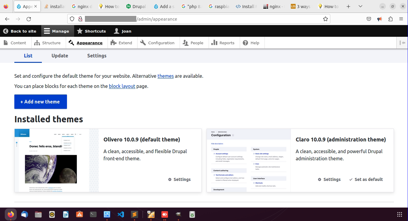Open Thunderbird mail from the dock
The image size is (408, 221).
pos(25,214)
